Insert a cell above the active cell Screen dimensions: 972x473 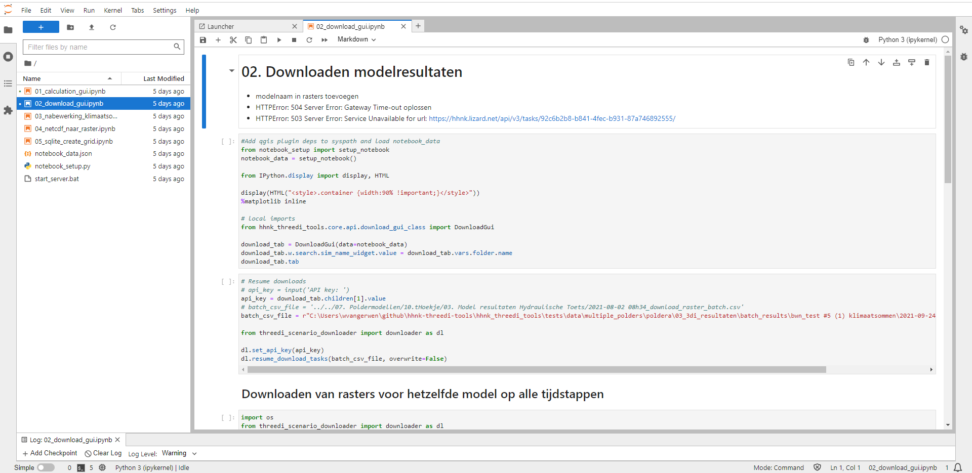(897, 62)
